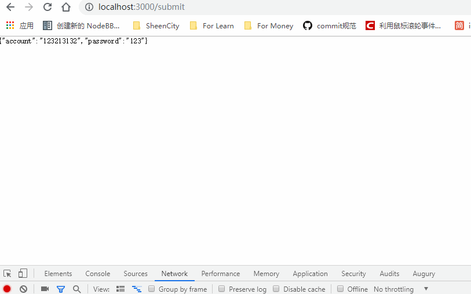
Task: Activate the inspect element picker icon
Action: coord(7,274)
